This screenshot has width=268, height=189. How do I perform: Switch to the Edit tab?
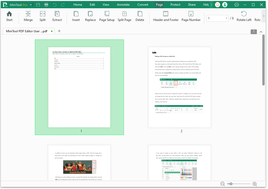click(x=92, y=5)
